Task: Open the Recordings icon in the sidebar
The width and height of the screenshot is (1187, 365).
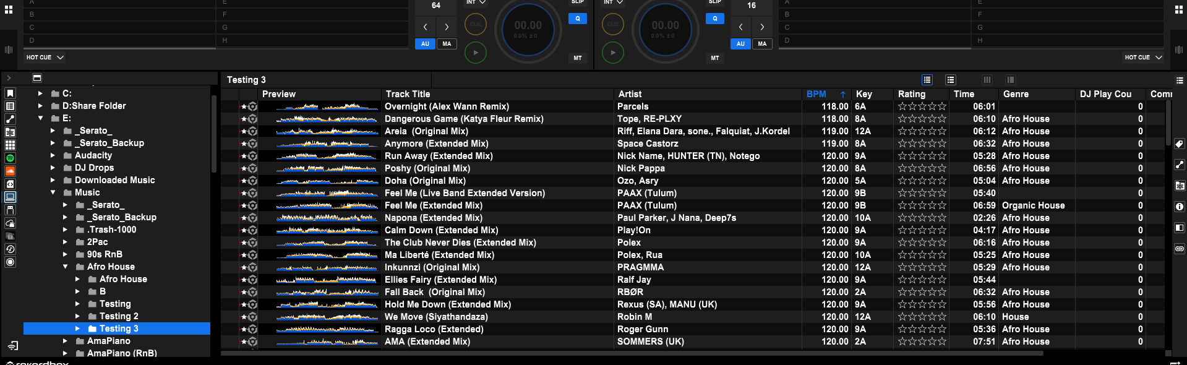Action: tap(10, 262)
